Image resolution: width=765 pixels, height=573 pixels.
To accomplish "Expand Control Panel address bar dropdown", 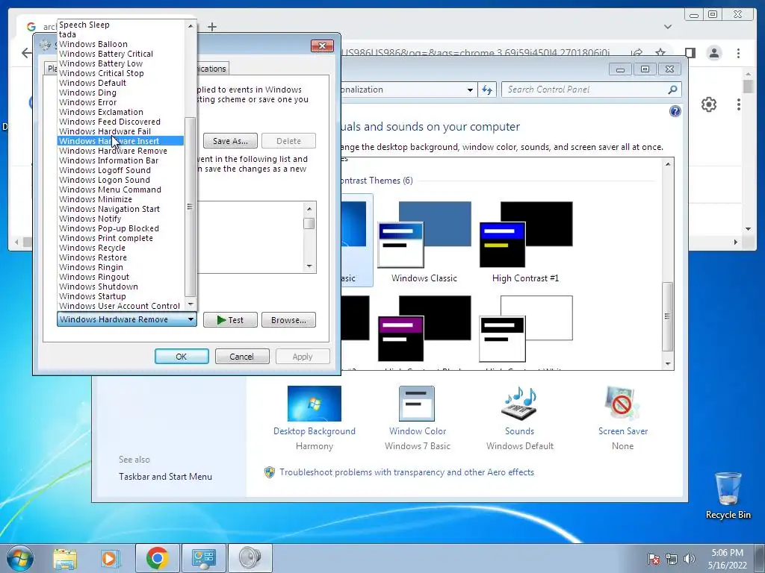I will click(x=470, y=90).
